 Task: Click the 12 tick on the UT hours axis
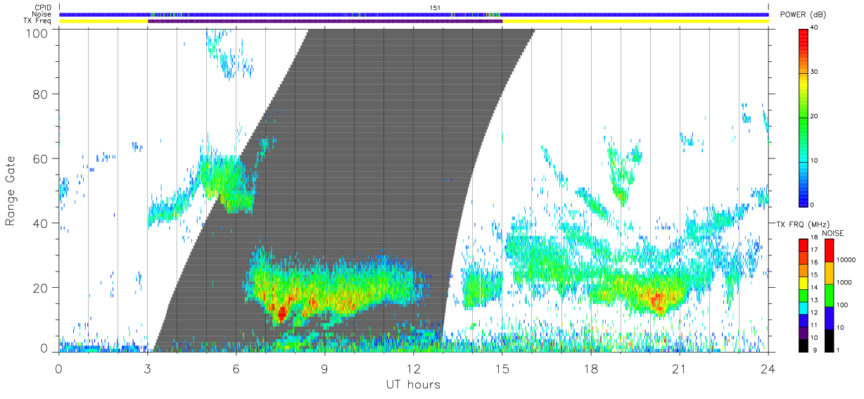[414, 369]
